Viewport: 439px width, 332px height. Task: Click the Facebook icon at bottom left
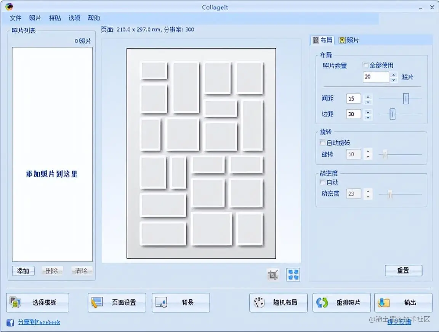(x=10, y=322)
